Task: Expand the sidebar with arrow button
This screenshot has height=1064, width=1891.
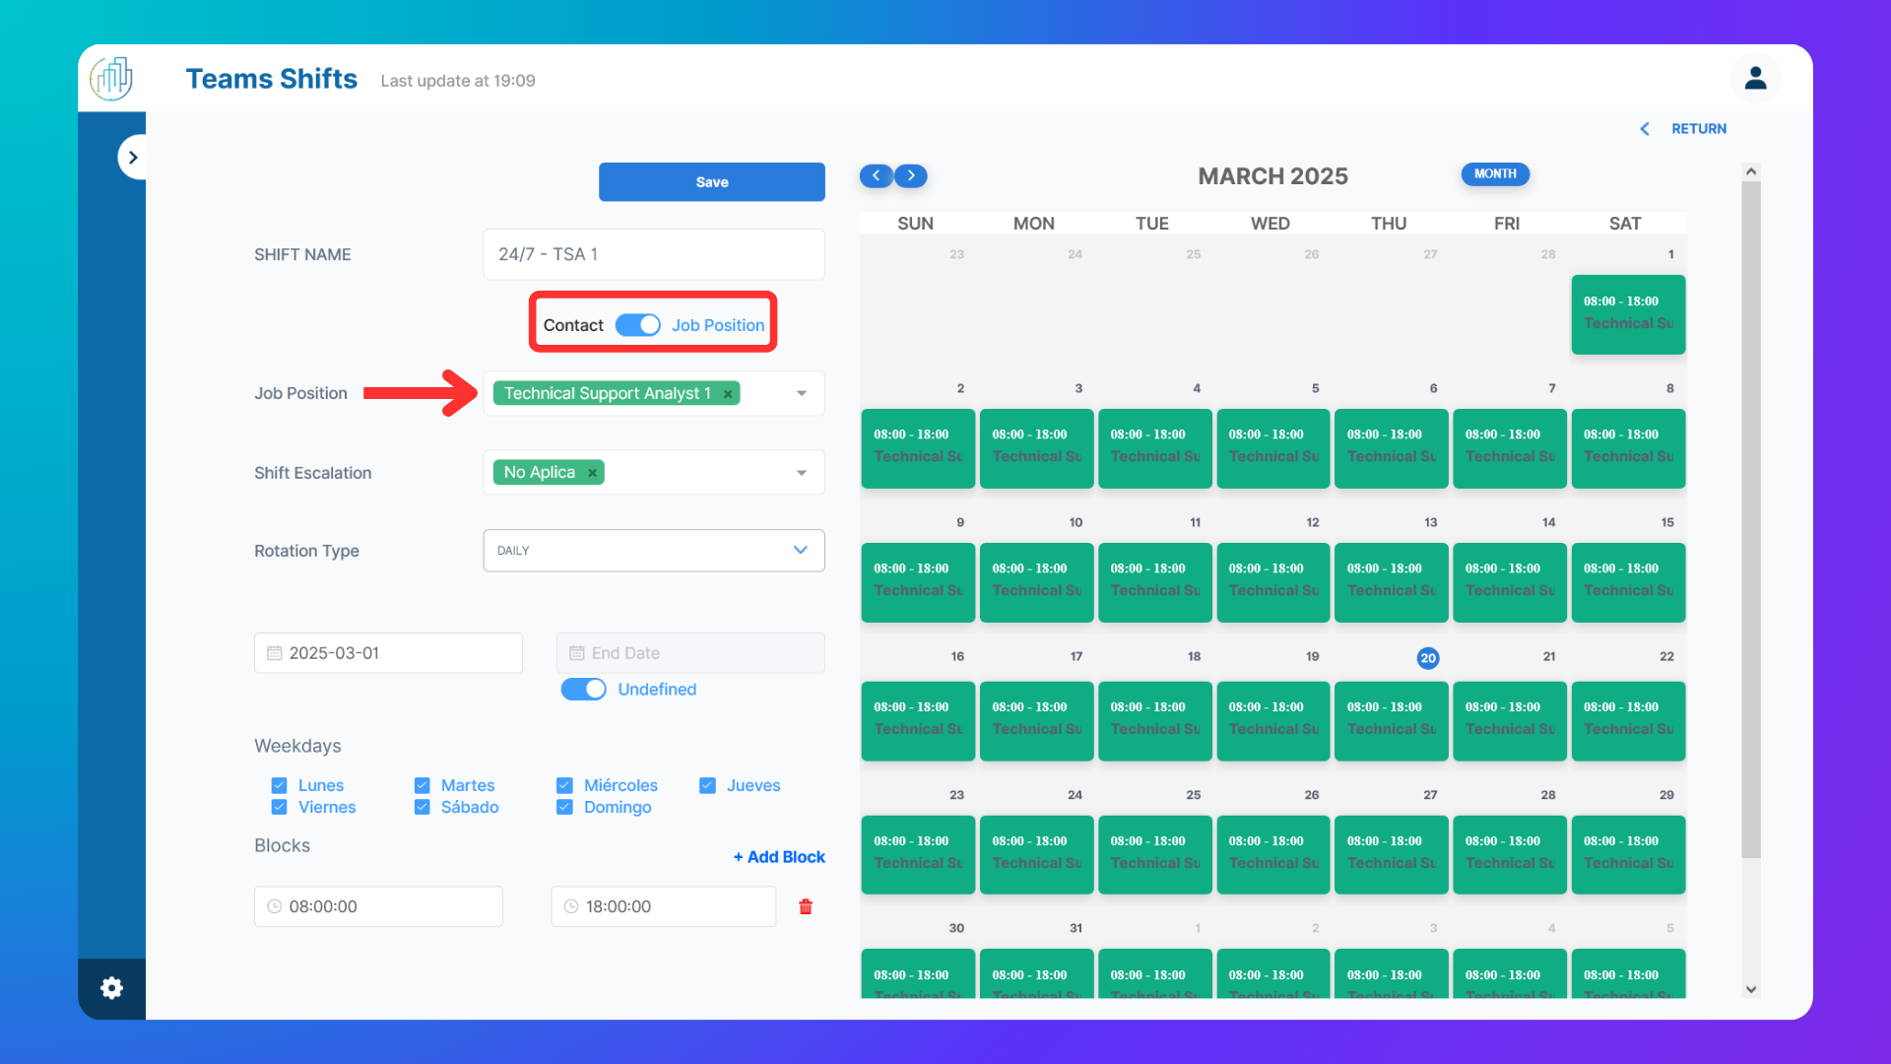Action: 133,158
